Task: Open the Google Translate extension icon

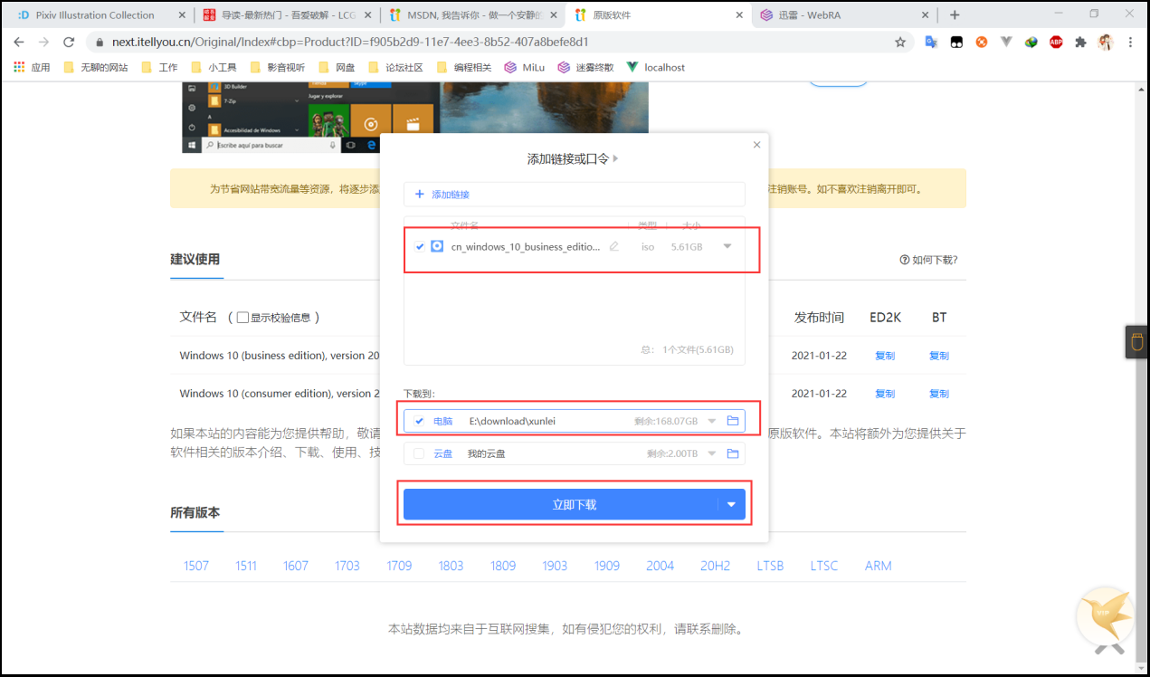Action: point(932,42)
